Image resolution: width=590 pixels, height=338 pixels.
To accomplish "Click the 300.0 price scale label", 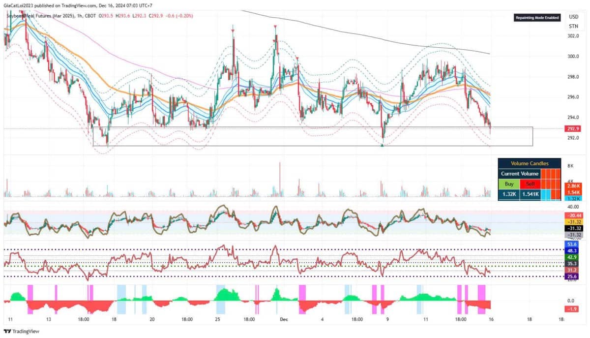I will tap(573, 56).
